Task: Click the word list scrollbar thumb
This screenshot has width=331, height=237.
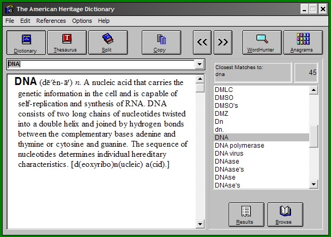Action: coord(314,136)
